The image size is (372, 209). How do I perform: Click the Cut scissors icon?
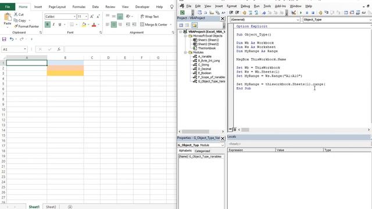point(16,15)
